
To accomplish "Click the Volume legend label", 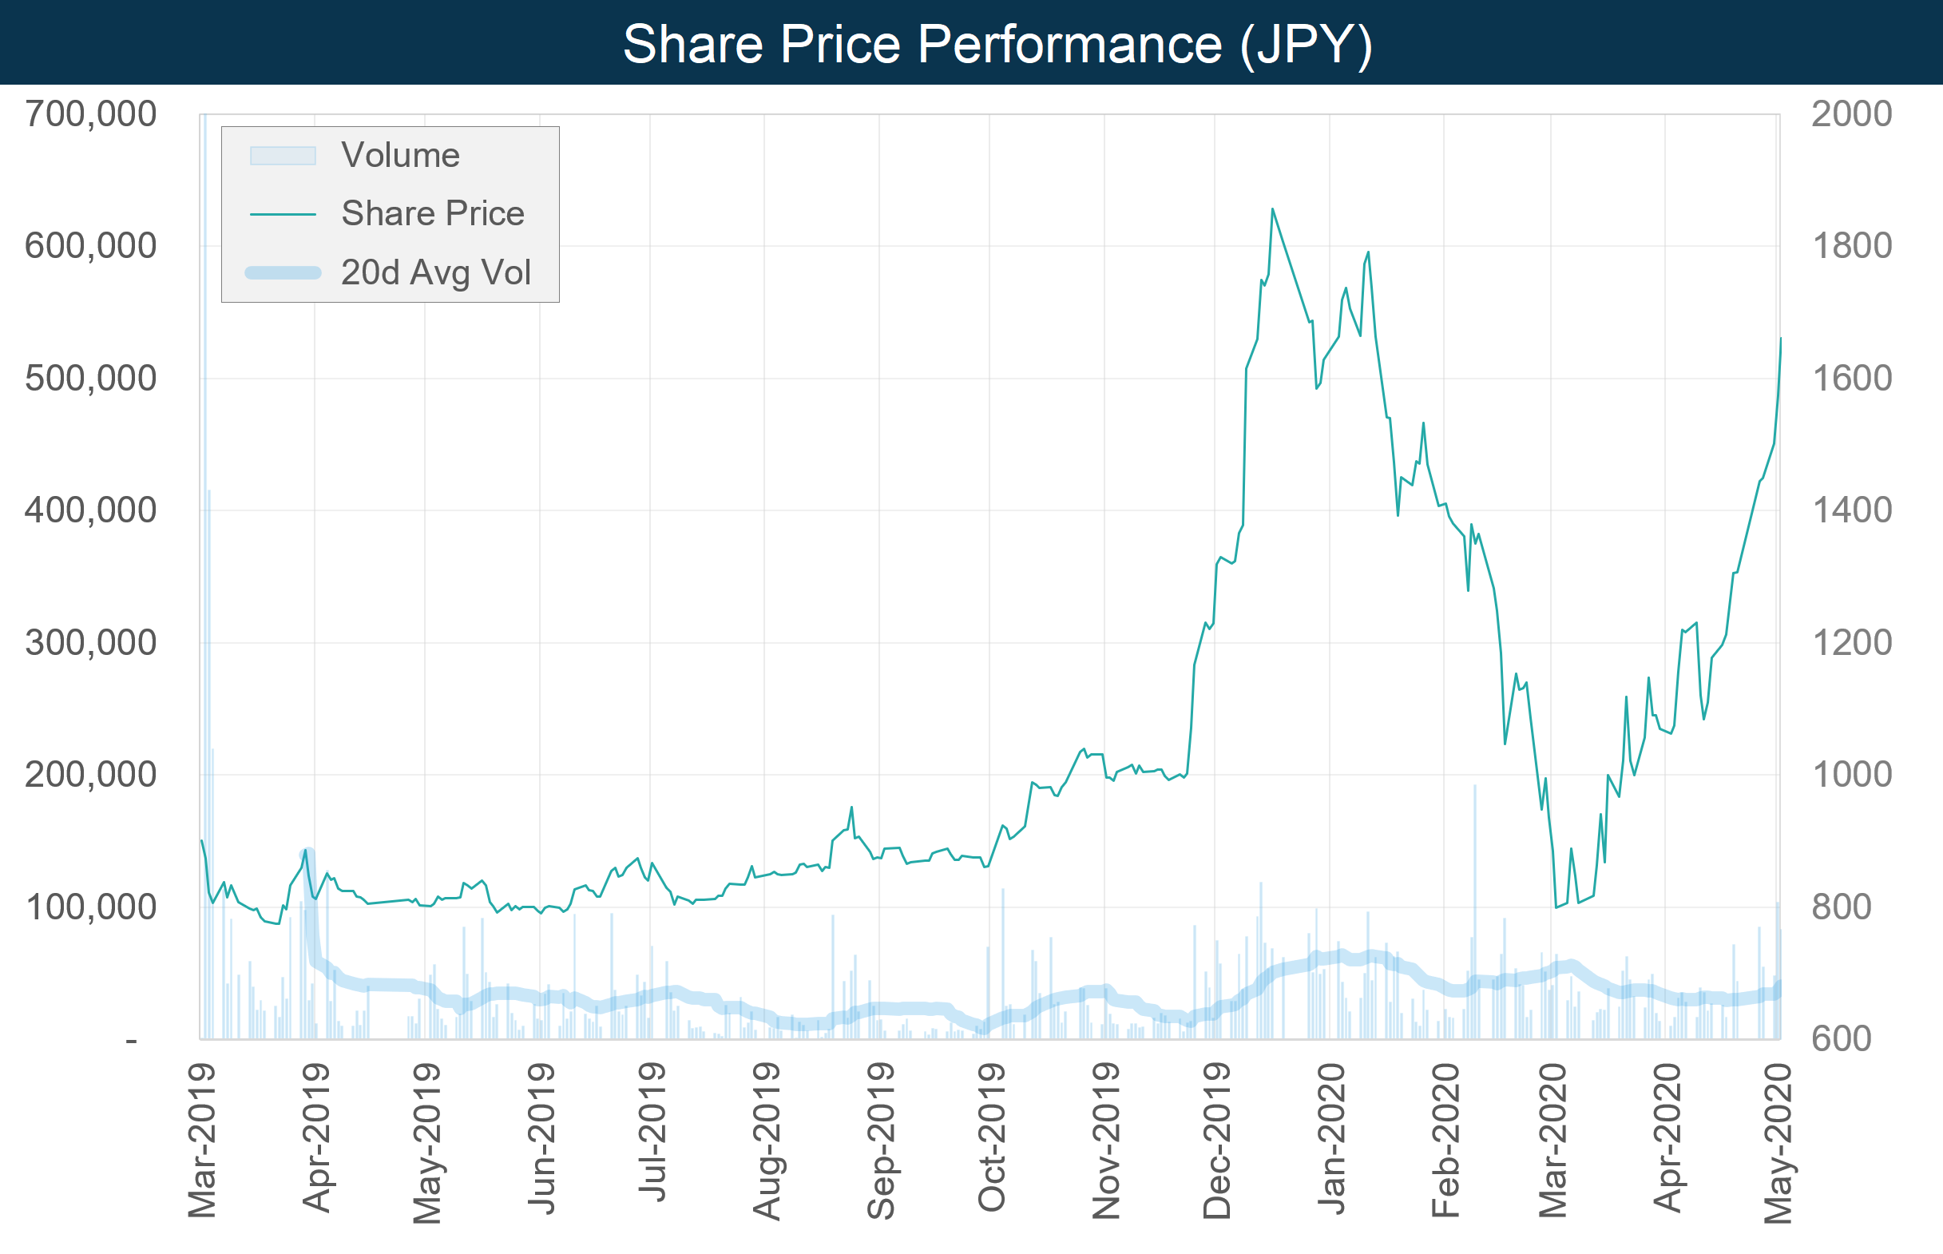I will [400, 156].
